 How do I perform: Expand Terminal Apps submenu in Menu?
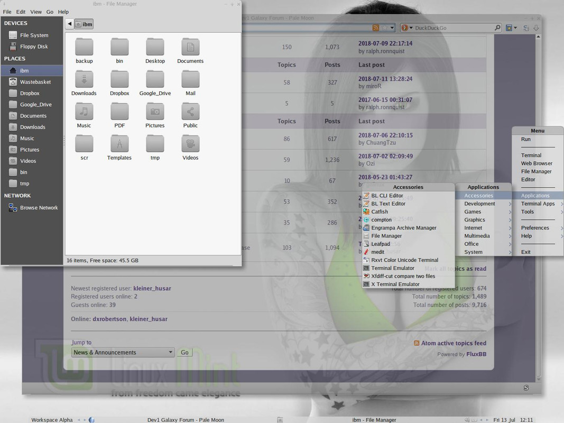(538, 204)
